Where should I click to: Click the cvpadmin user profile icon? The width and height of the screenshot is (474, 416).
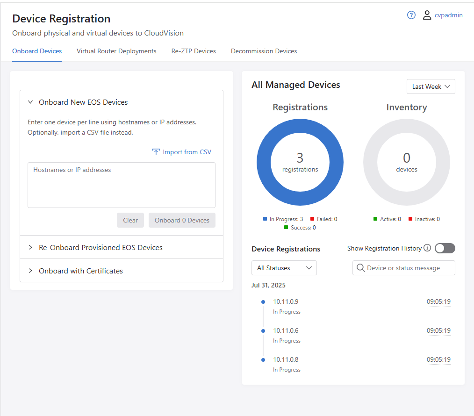click(427, 15)
